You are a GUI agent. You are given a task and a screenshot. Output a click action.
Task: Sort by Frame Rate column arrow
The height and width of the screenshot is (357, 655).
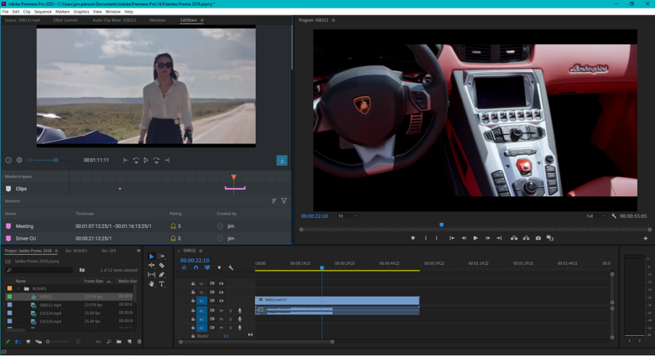click(109, 282)
